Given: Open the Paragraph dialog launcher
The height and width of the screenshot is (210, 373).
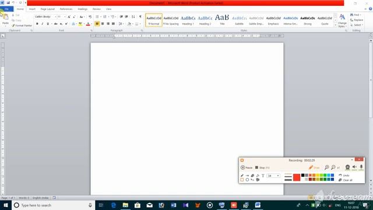Looking at the screenshot, I should 142,30.
